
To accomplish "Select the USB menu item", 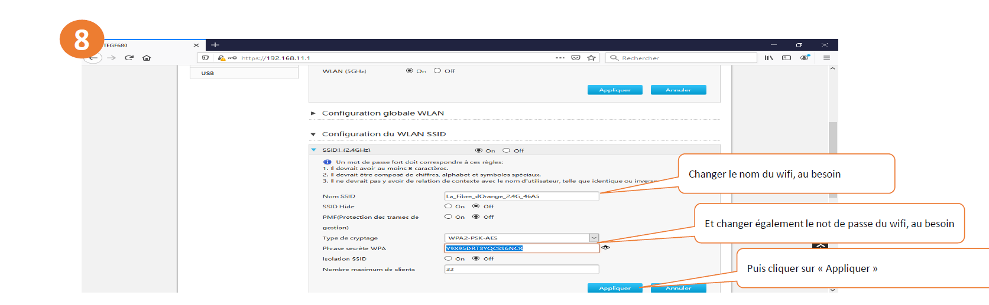I will click(x=207, y=73).
